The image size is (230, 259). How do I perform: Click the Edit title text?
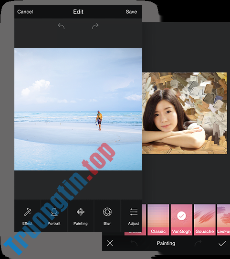click(x=78, y=11)
